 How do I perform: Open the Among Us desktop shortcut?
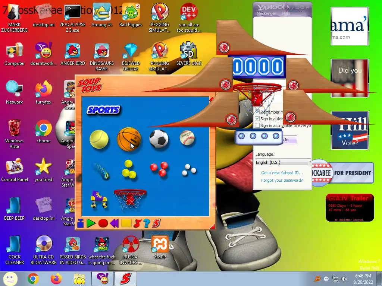click(x=101, y=15)
